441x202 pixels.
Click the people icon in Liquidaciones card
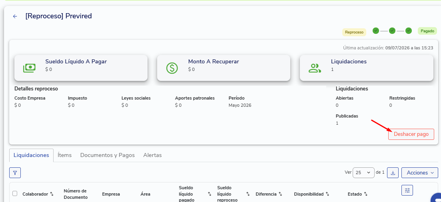315,68
